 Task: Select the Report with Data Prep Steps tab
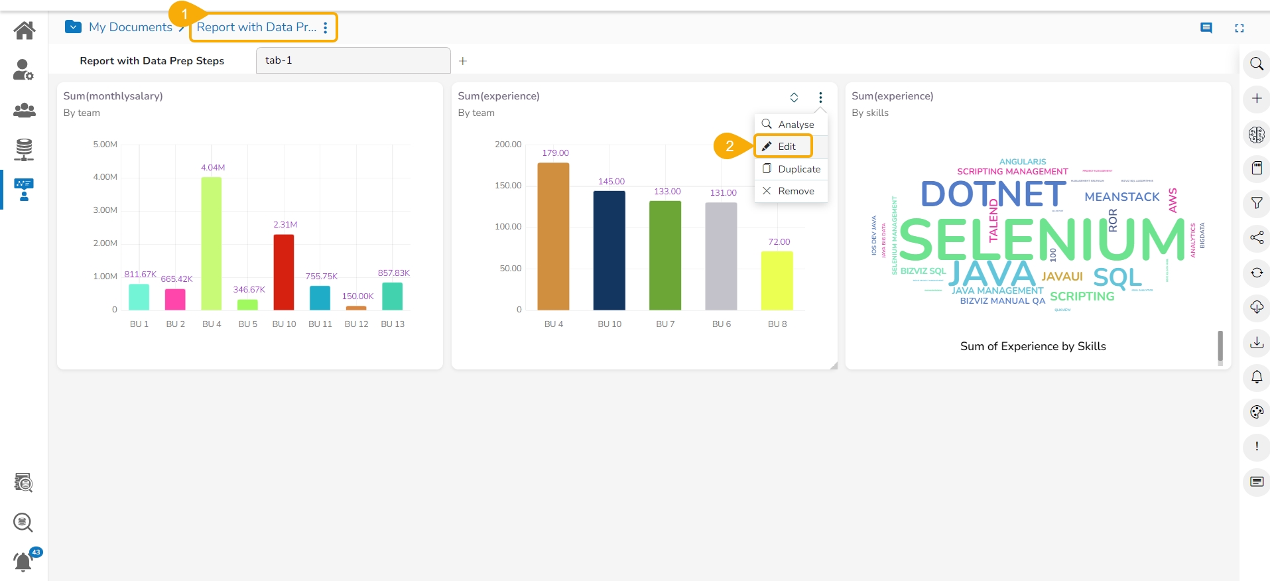tap(152, 61)
